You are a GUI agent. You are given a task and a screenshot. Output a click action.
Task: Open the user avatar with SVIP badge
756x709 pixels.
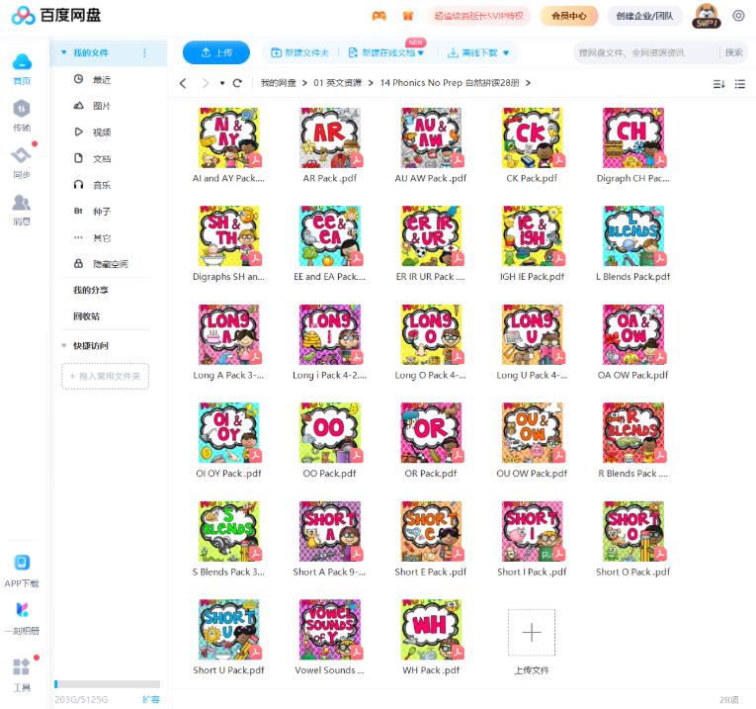click(706, 16)
